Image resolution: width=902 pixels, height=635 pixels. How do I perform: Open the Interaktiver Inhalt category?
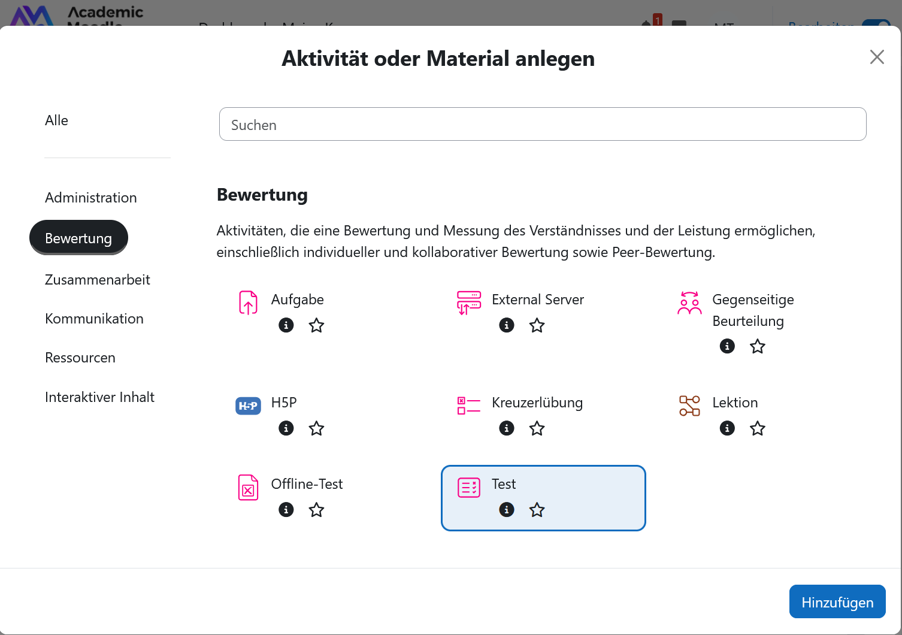coord(99,397)
